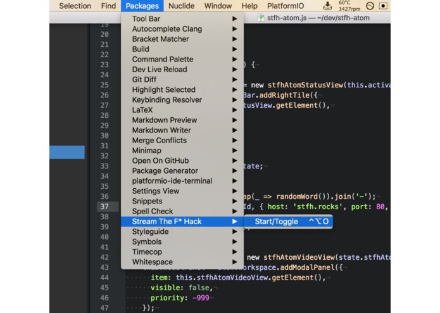Click 'randomWord()' in the code

(301, 196)
